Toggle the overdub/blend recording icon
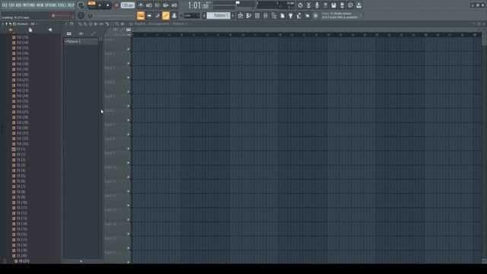This screenshot has height=274, width=487. tap(166, 5)
